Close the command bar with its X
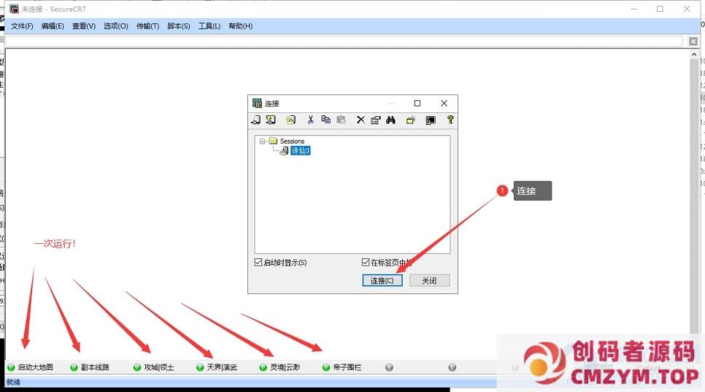The height and width of the screenshot is (392, 705). coord(693,42)
